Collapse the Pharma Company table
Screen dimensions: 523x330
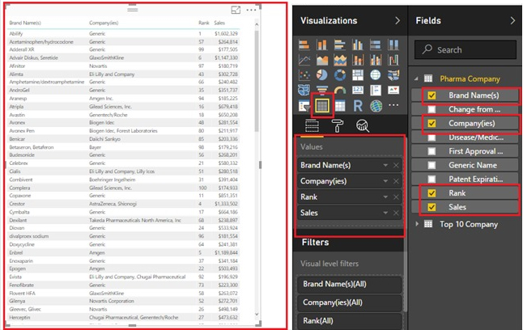click(x=416, y=79)
